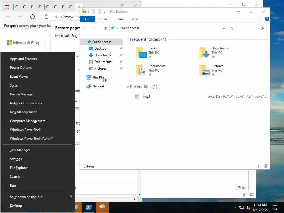
Task: Select the img1 recent file
Action: coord(146,97)
